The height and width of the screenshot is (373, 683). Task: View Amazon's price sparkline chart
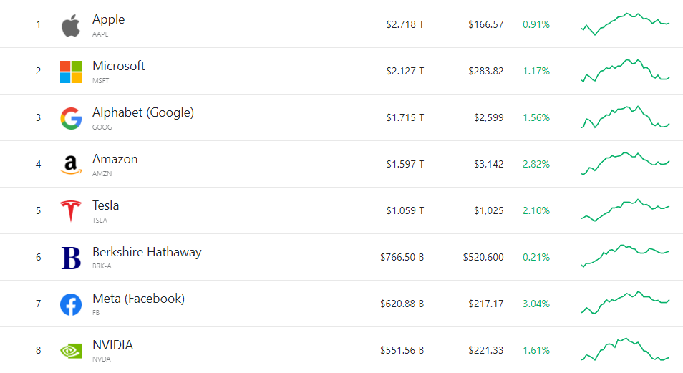pyautogui.click(x=624, y=163)
